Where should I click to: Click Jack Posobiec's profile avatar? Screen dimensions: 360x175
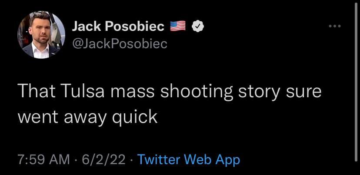[38, 36]
